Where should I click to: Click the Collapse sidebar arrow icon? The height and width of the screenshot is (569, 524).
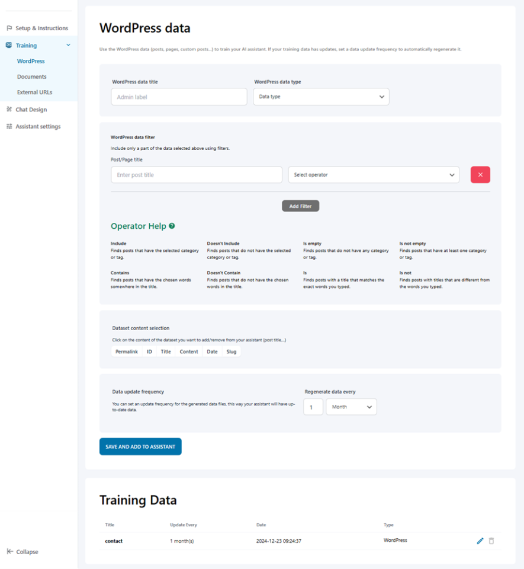pos(9,552)
